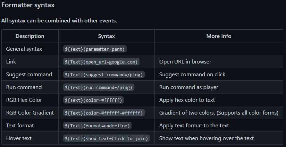Click the "All syntax can be combined" sentence

[59, 21]
